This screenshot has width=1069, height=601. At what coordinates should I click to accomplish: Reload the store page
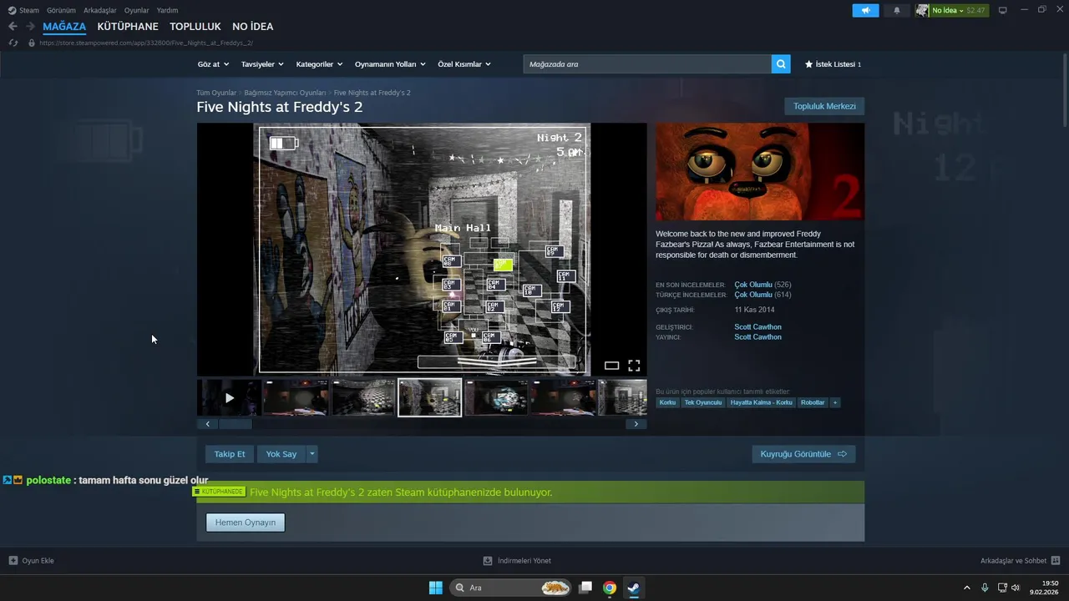pos(13,43)
